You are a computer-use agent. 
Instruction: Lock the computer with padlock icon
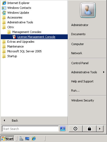click(x=89, y=129)
